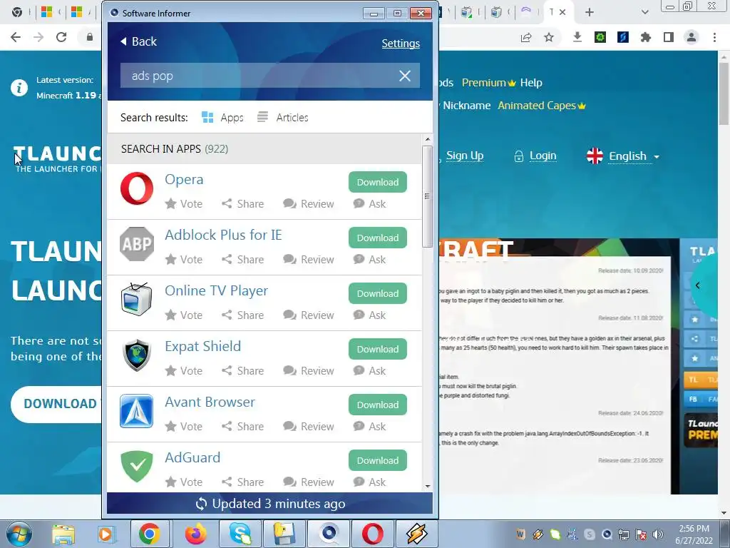Vote for Opera
Viewport: 730px width, 548px height.
[184, 203]
